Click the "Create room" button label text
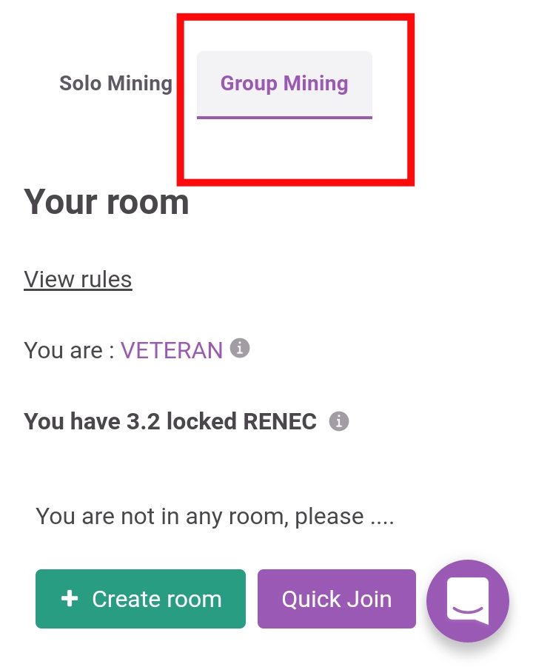This screenshot has width=533, height=667. coord(157,599)
